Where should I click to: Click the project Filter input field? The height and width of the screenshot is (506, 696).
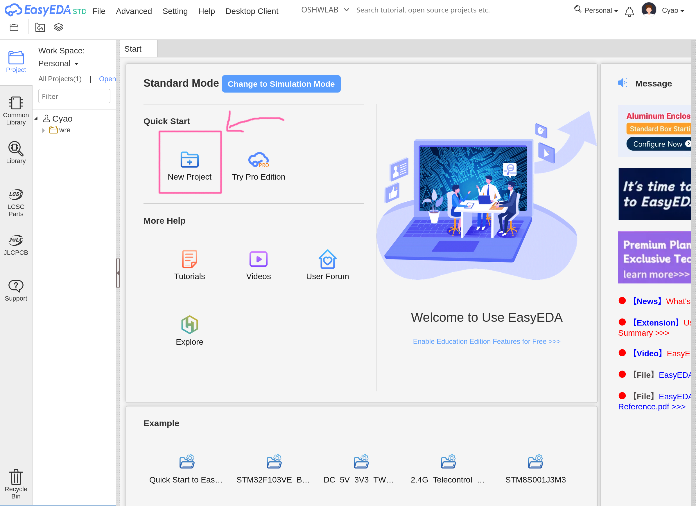click(x=74, y=96)
